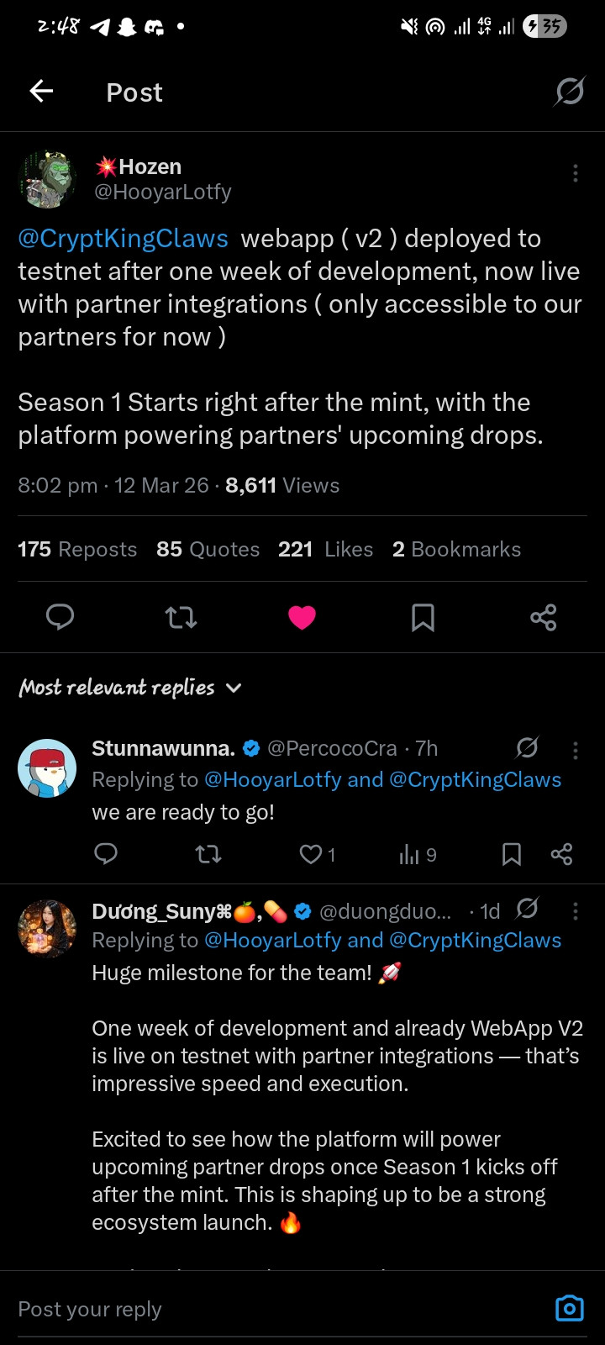
Task: View the 85 Quotes list
Action: click(x=208, y=549)
